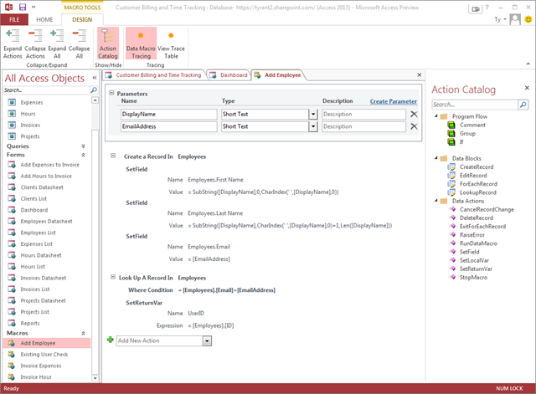536x394 pixels.
Task: Click the Expand Actions ribbon icon
Action: 13,44
